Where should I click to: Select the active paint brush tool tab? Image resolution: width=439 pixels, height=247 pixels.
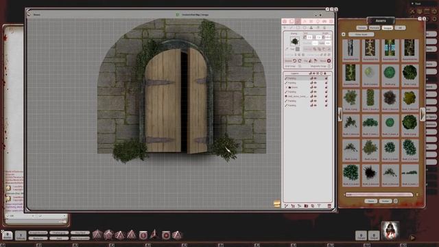(298, 21)
